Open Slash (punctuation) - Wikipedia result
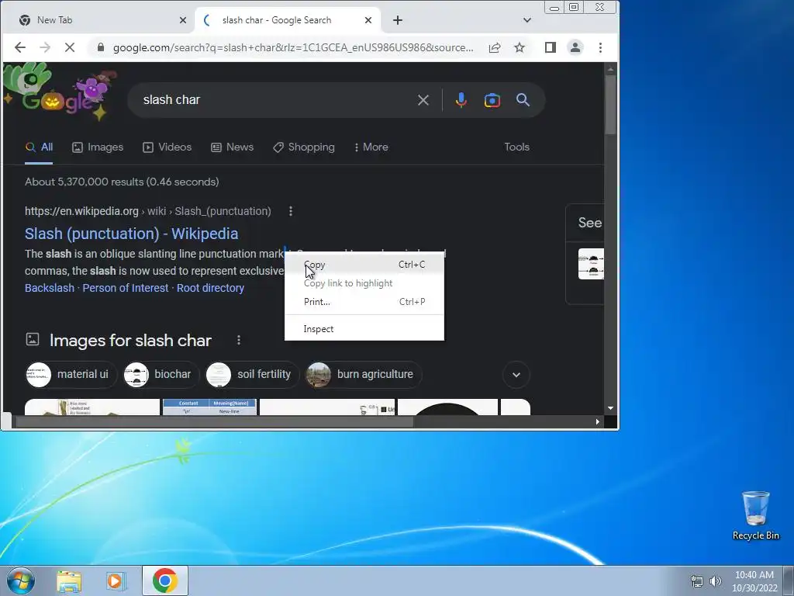This screenshot has width=794, height=596. 131,234
